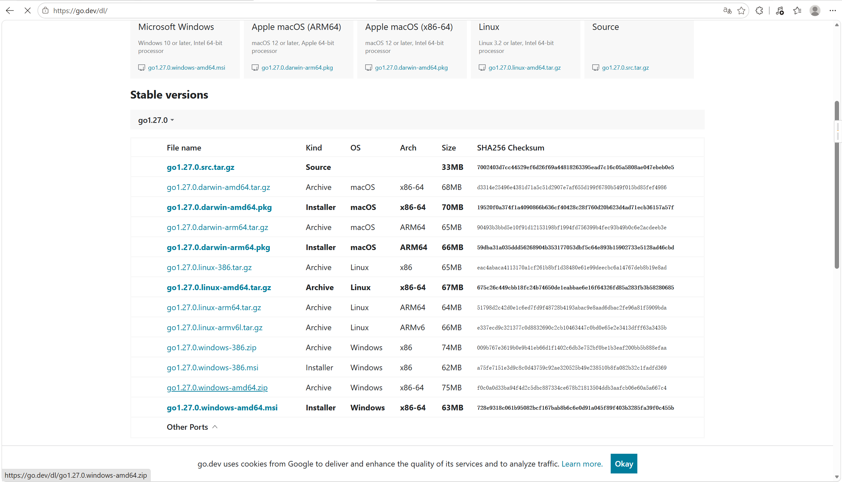Click the ARMv6 arch cell
Screen dimensions: 842x482
coord(412,327)
